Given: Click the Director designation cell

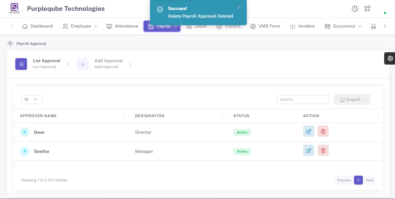Looking at the screenshot, I should click(x=143, y=132).
